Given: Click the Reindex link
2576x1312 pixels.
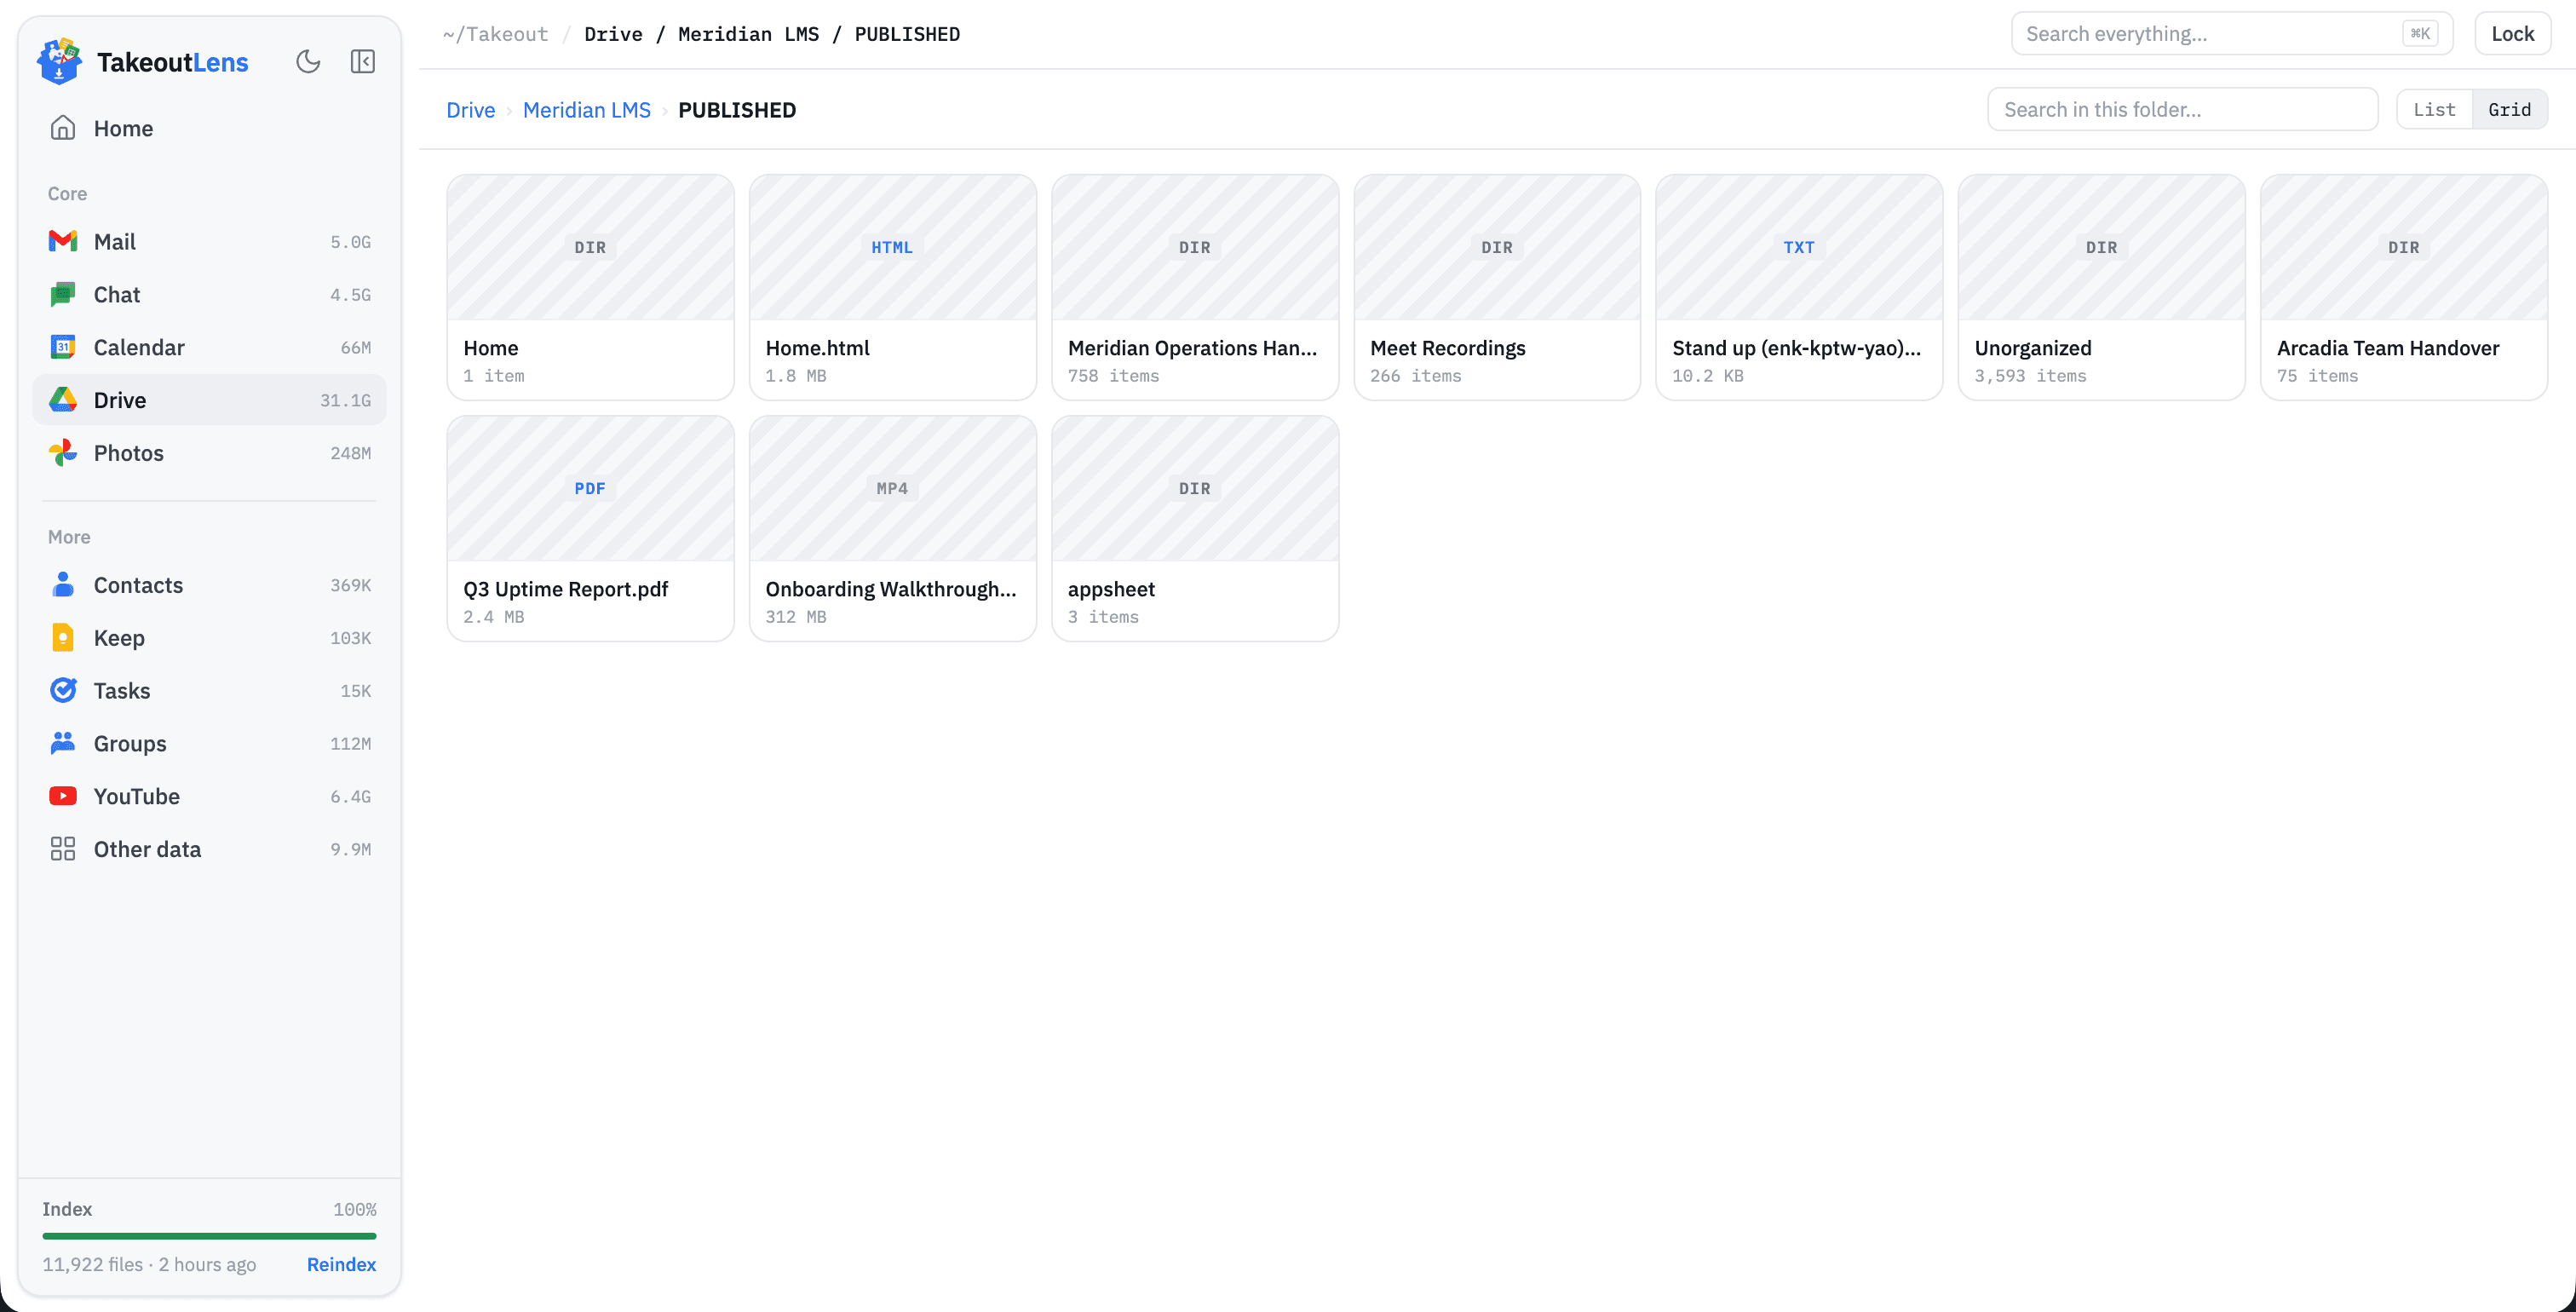Looking at the screenshot, I should pyautogui.click(x=341, y=1264).
